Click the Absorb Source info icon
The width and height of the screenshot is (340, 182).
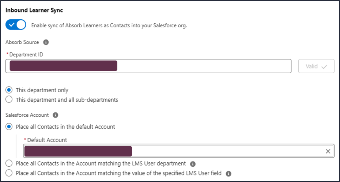click(46, 42)
